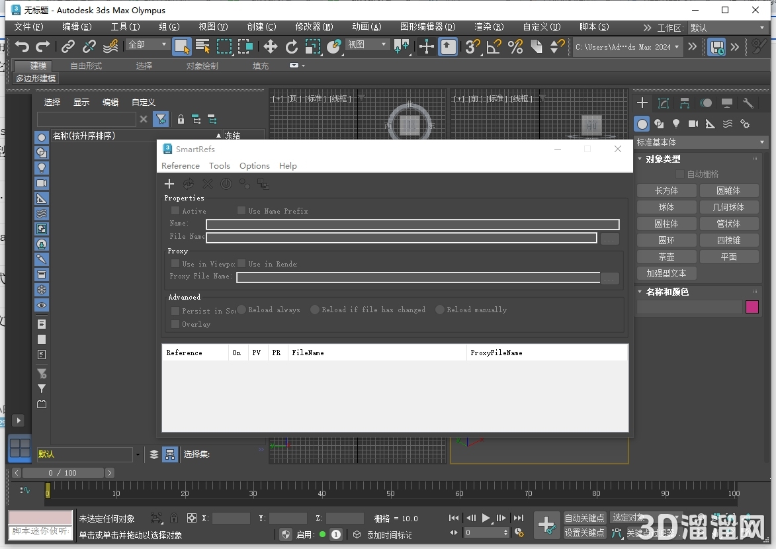Select the Cameras category icon
The height and width of the screenshot is (549, 776).
[693, 124]
